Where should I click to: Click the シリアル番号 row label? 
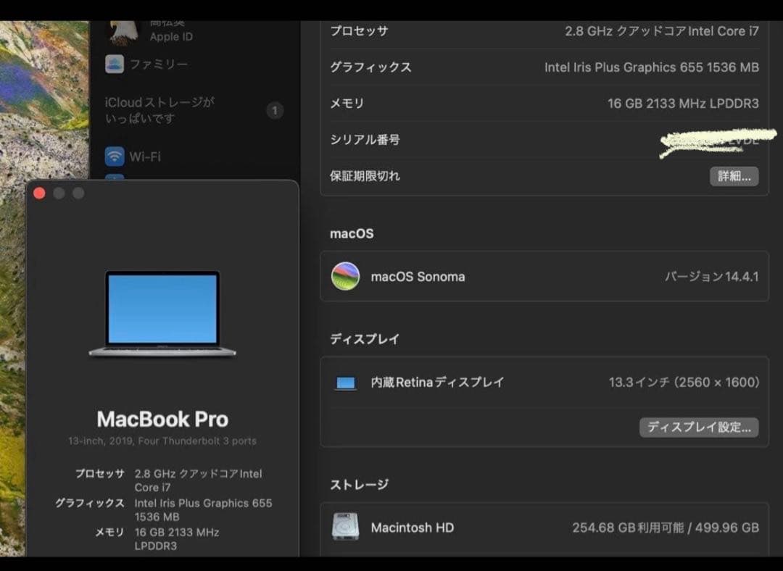tap(365, 140)
